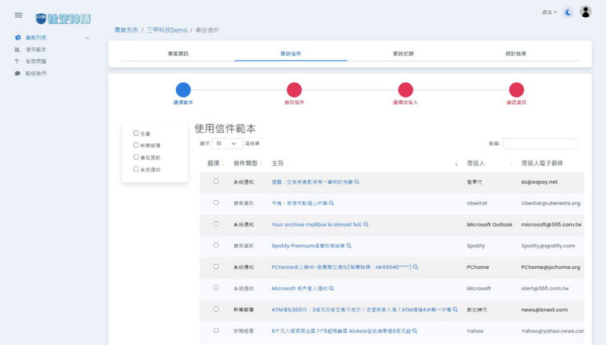Select the PChome template radio button
The image size is (606, 345).
click(x=216, y=266)
